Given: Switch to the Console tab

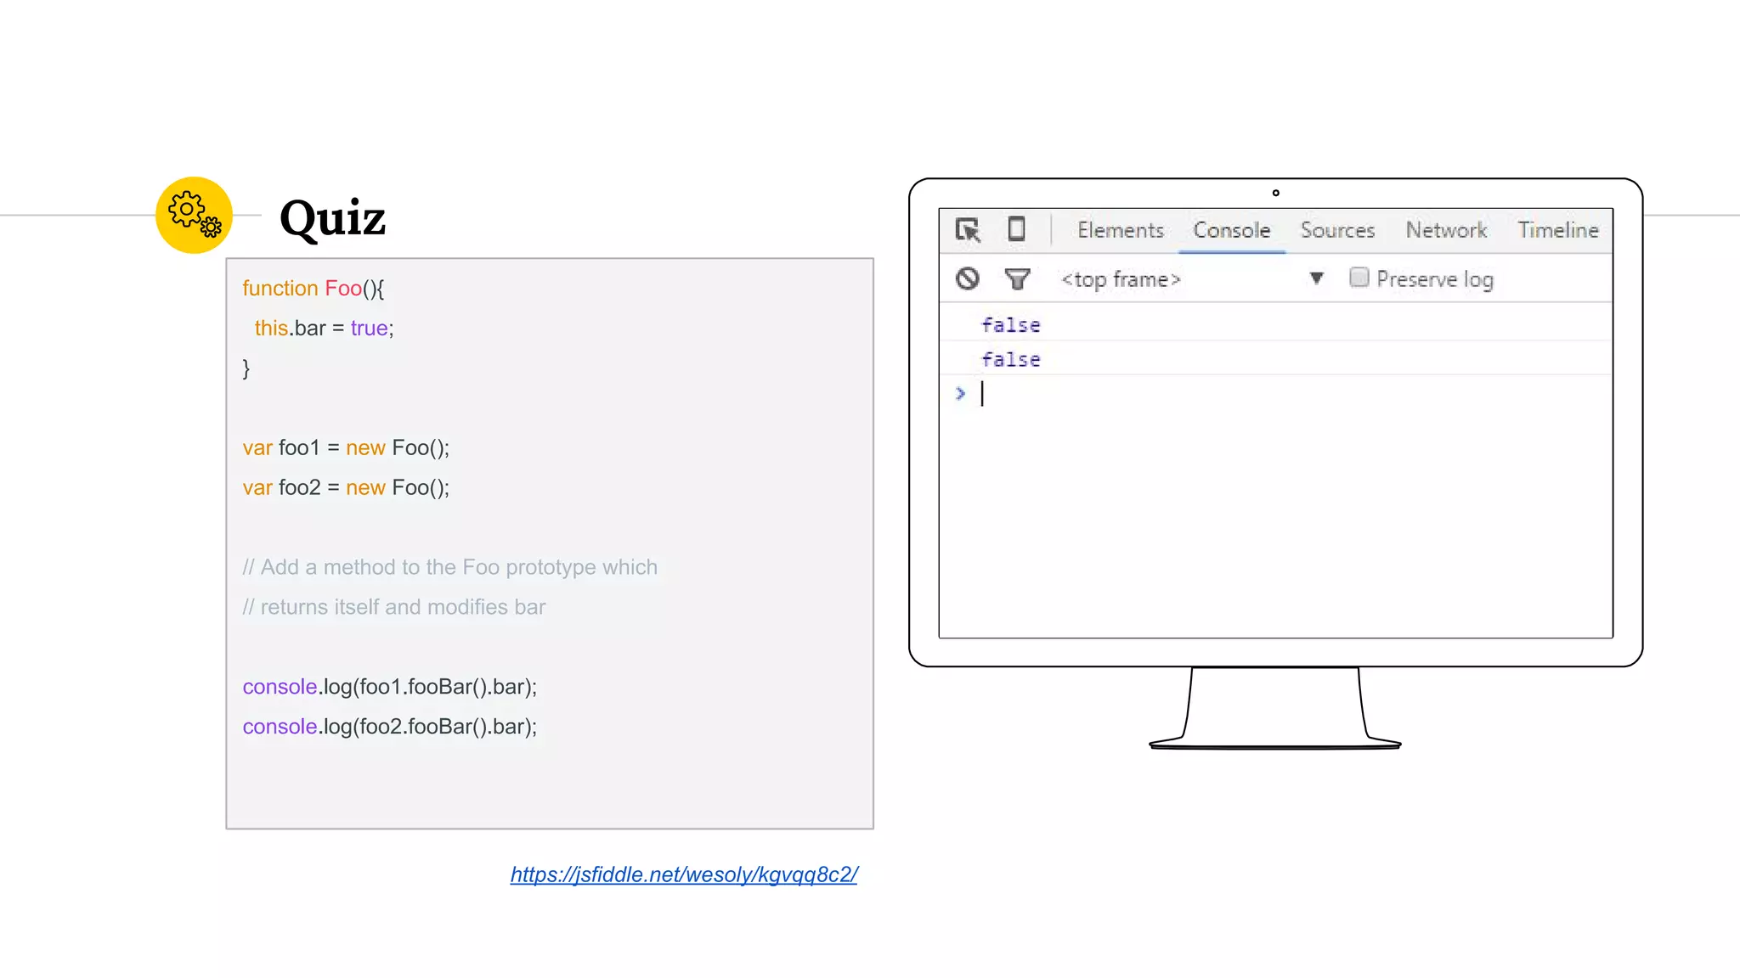Looking at the screenshot, I should coord(1231,230).
